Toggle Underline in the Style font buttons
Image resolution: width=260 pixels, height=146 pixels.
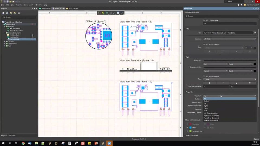click(236, 83)
